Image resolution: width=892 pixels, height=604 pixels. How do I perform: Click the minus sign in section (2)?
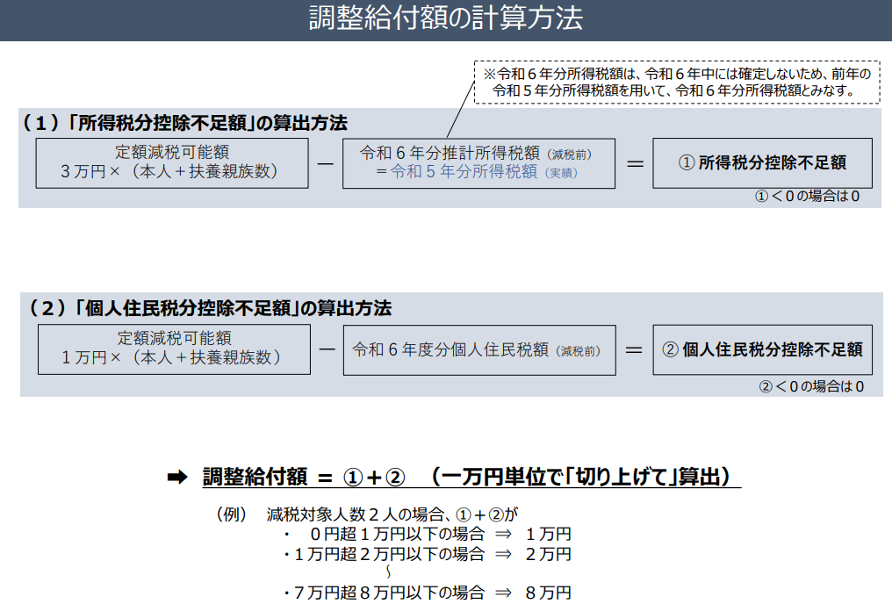click(x=327, y=349)
